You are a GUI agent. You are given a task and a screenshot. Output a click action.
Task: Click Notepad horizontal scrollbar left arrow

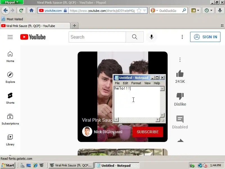click(116, 119)
